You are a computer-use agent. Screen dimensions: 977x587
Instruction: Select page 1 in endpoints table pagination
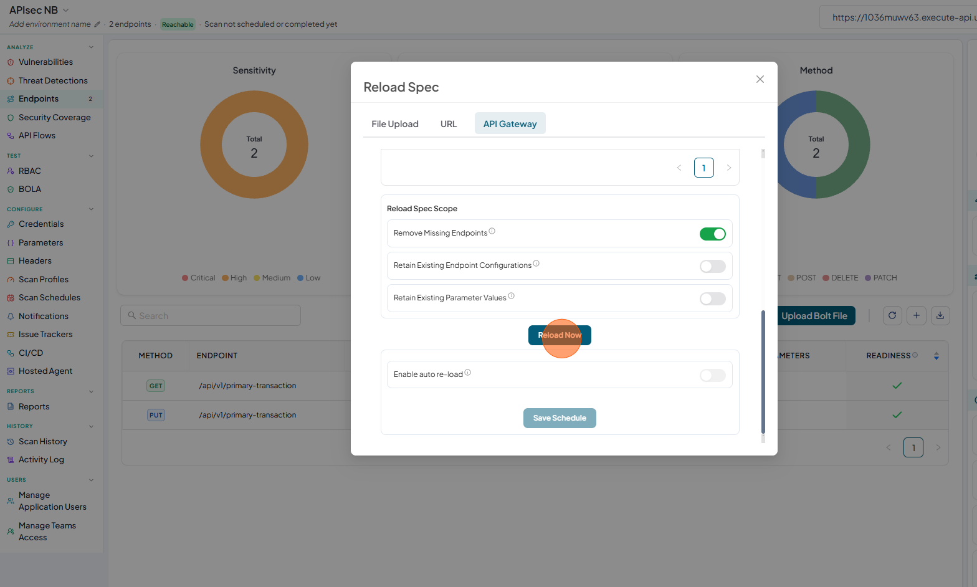(x=913, y=447)
